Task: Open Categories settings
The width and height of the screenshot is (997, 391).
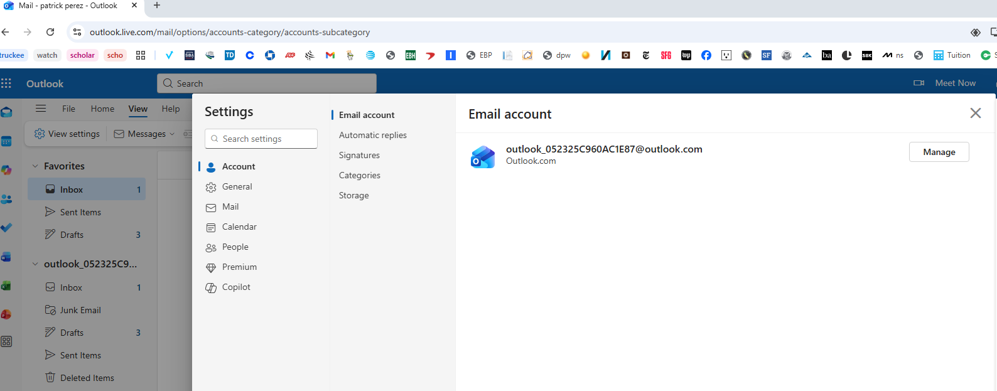Action: point(360,175)
